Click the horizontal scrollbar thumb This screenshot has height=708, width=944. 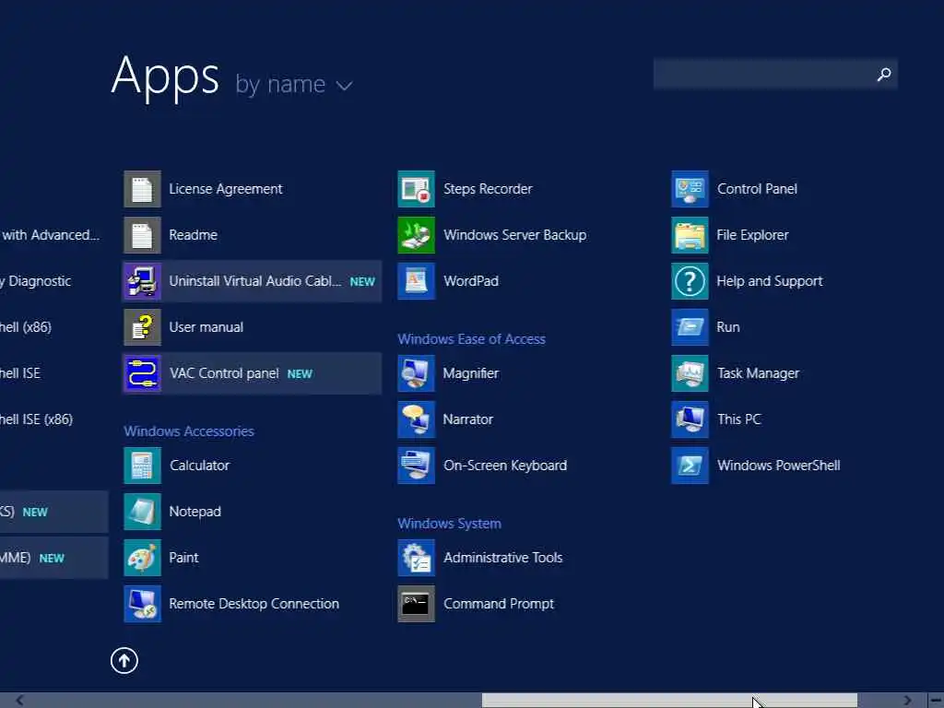(x=669, y=701)
